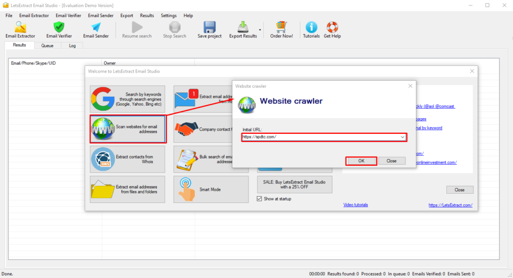This screenshot has height=278, width=513.
Task: Click the Initial URL text field
Action: (320, 137)
